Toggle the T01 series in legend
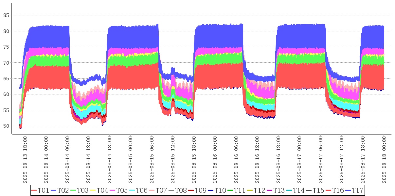Image resolution: width=395 pixels, height=196 pixels. click(40, 190)
